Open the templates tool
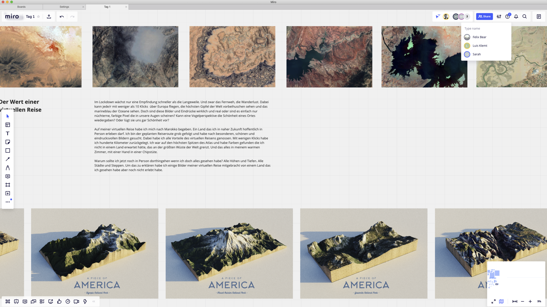The height and width of the screenshot is (307, 547). [8, 125]
